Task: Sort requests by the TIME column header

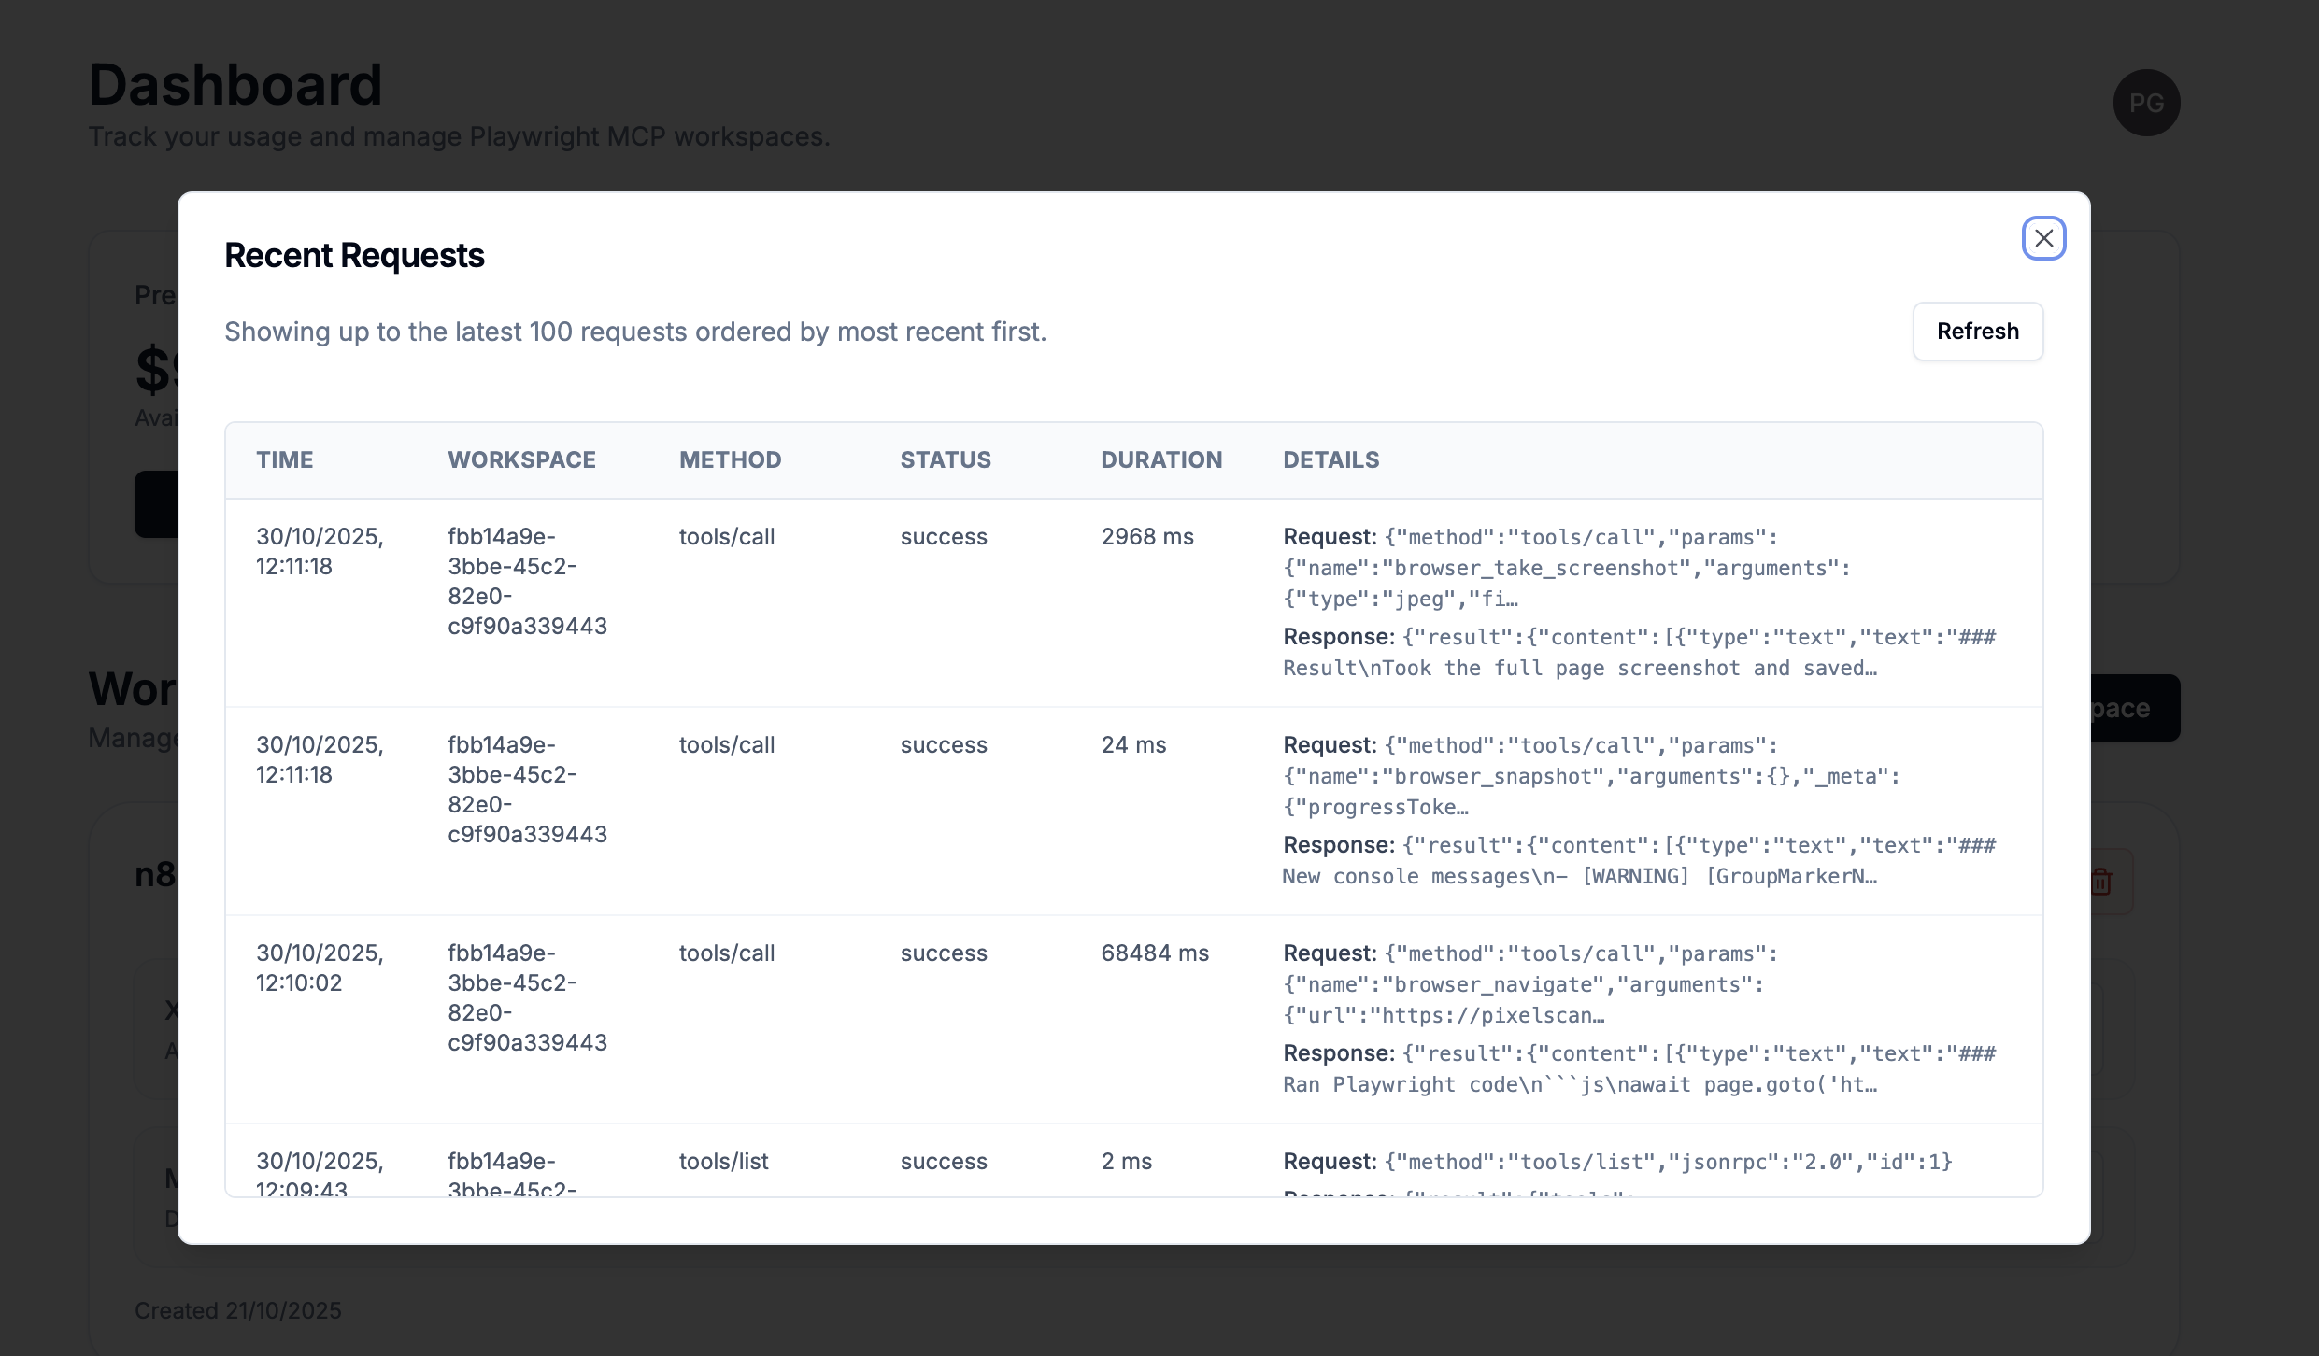Action: 284,459
